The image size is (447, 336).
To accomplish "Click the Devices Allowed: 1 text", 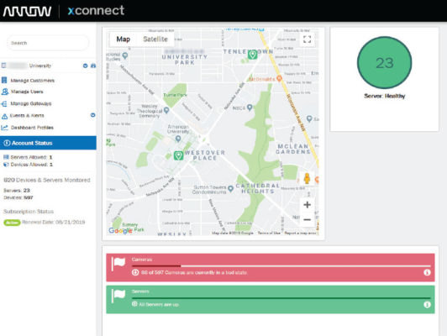I will [31, 165].
